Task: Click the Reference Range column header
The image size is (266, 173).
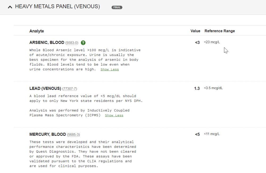Action: coord(220,31)
